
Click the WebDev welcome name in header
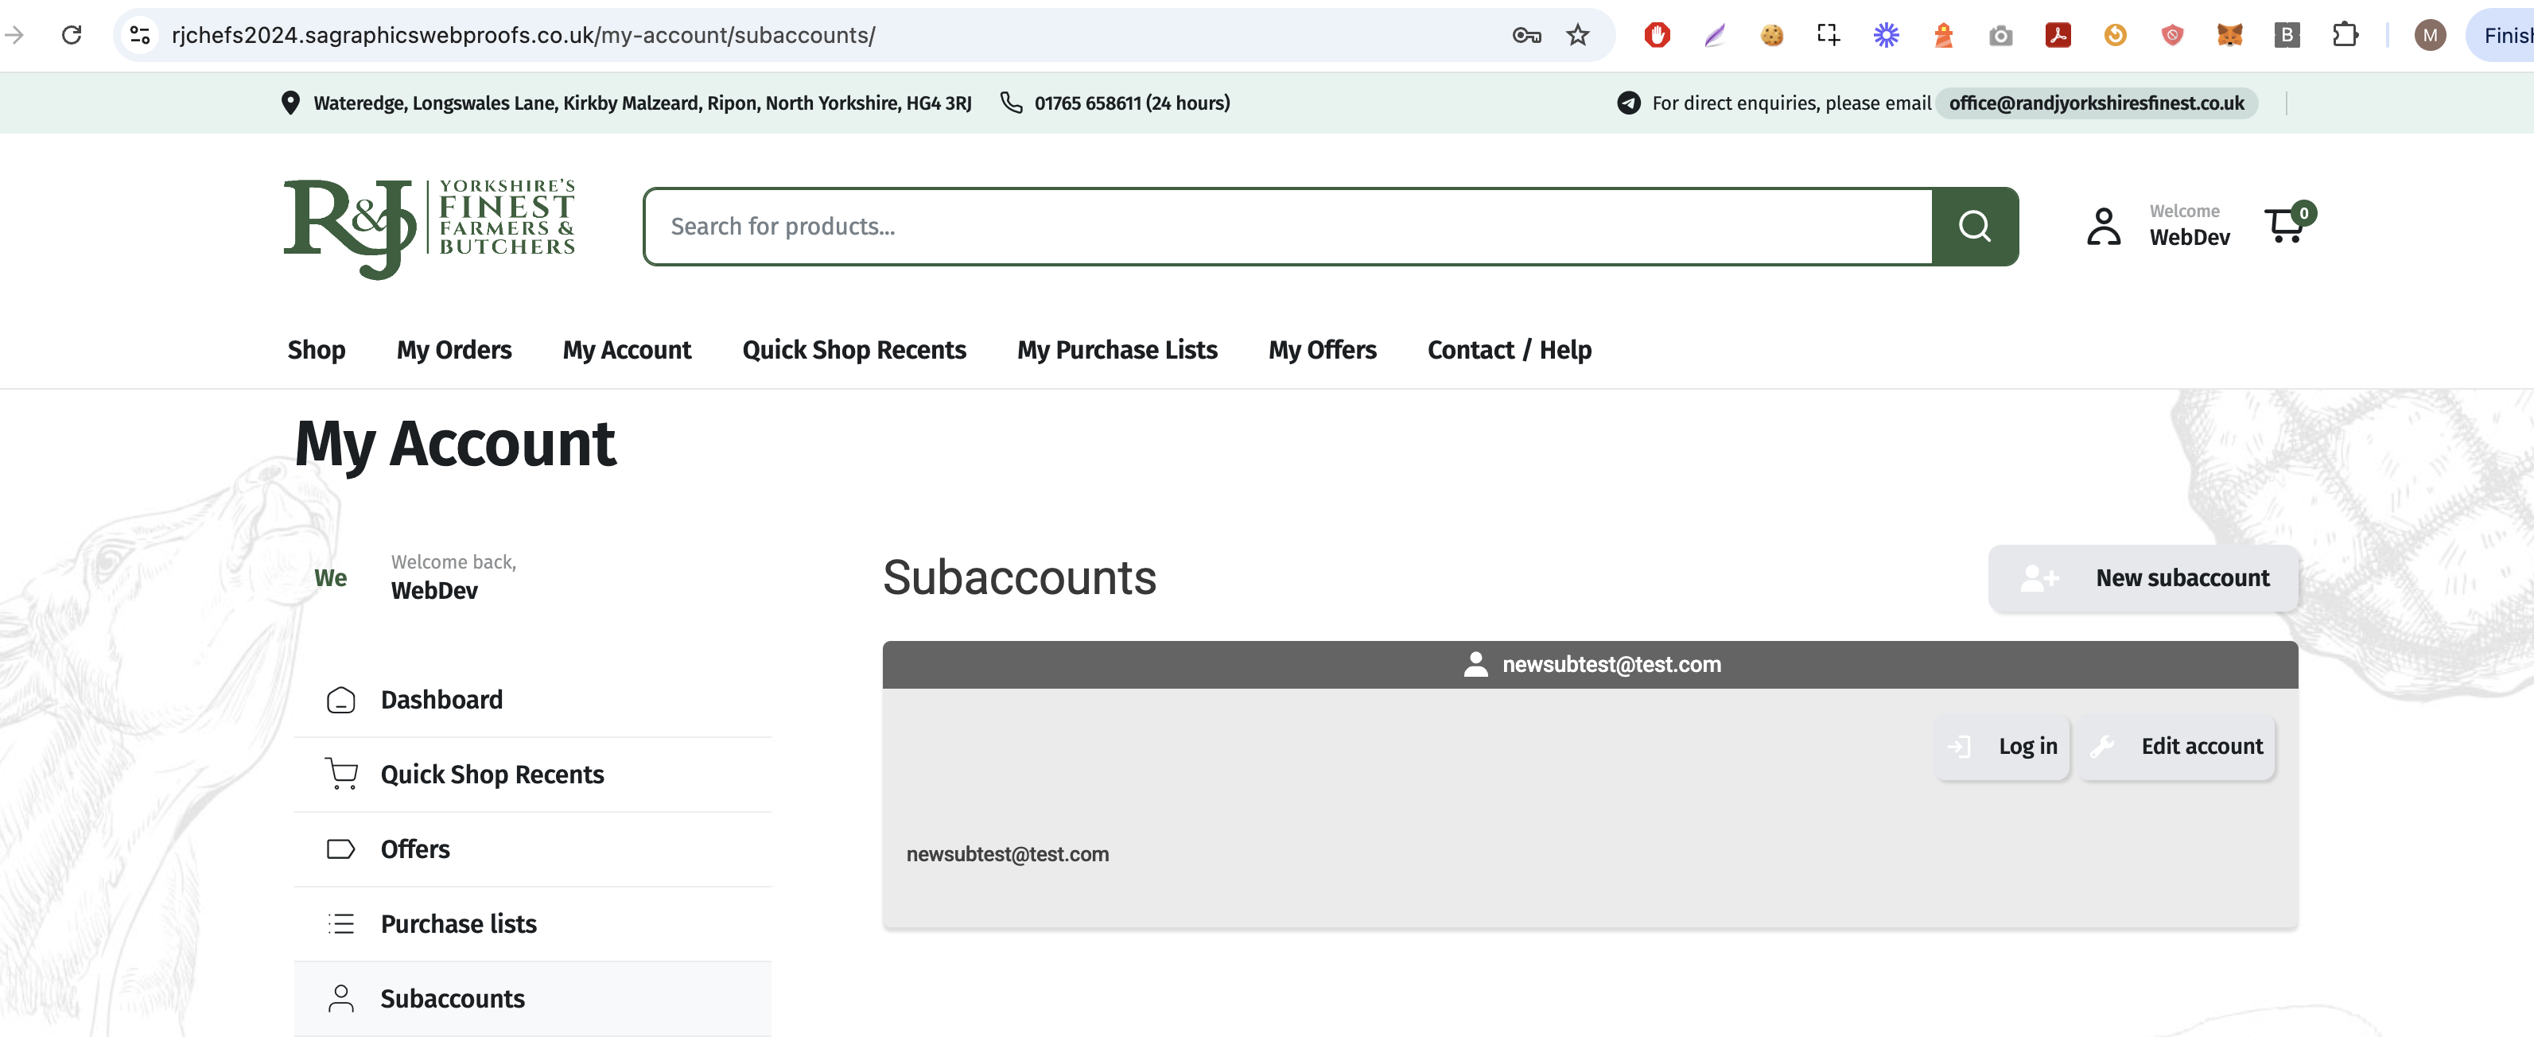click(x=2189, y=238)
